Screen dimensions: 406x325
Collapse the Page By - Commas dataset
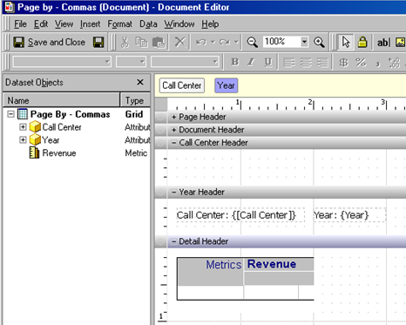(x=10, y=114)
